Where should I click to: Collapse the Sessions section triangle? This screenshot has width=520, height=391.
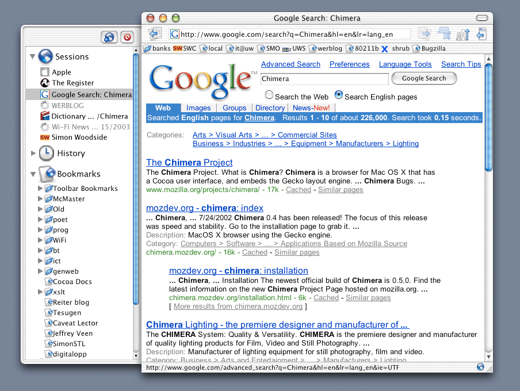pyautogui.click(x=33, y=57)
